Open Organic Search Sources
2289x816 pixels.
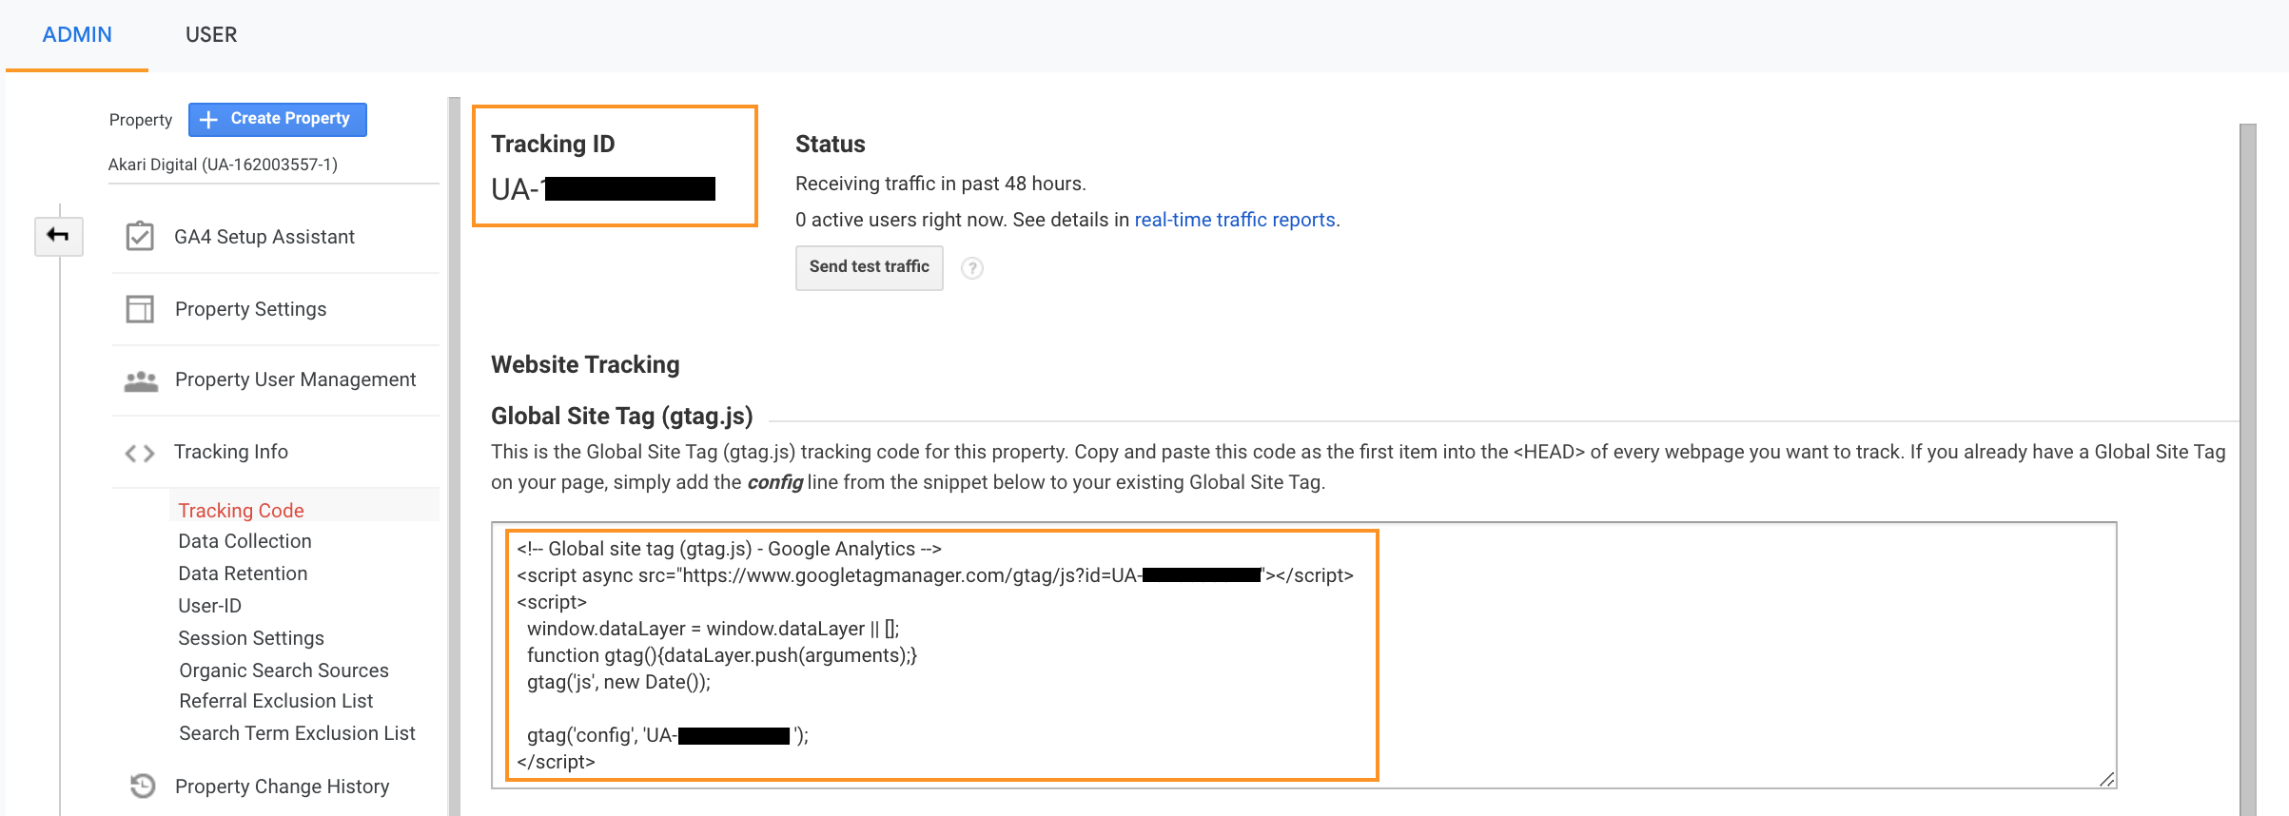tap(284, 670)
